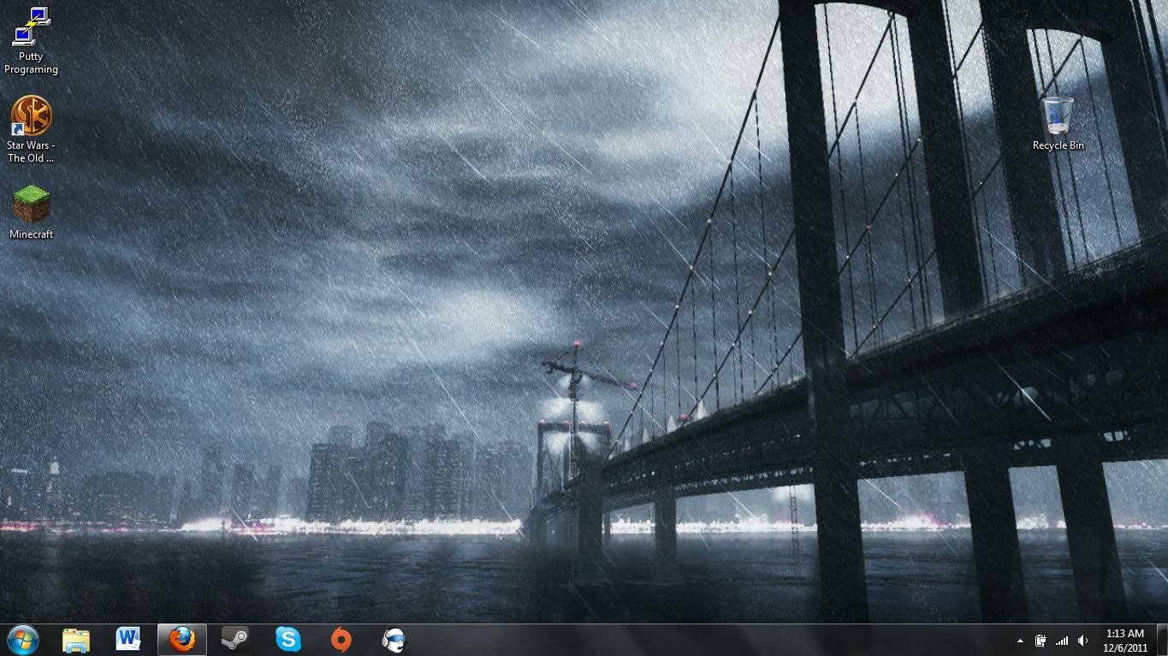
Task: Open the volume speaker control
Action: (x=1083, y=641)
